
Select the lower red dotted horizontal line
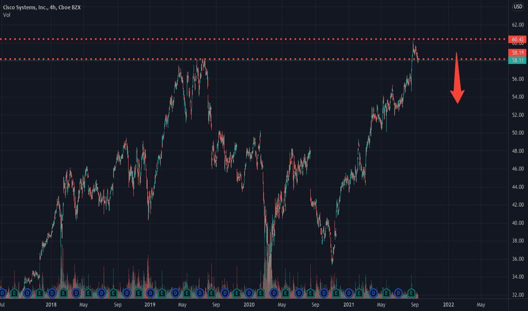click(x=253, y=59)
